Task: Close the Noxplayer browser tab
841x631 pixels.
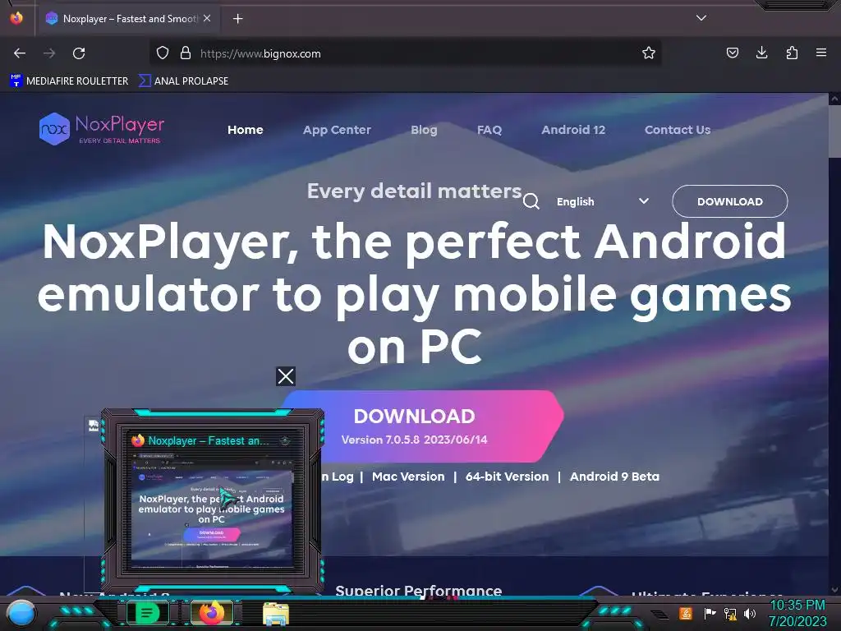Action: [x=207, y=18]
